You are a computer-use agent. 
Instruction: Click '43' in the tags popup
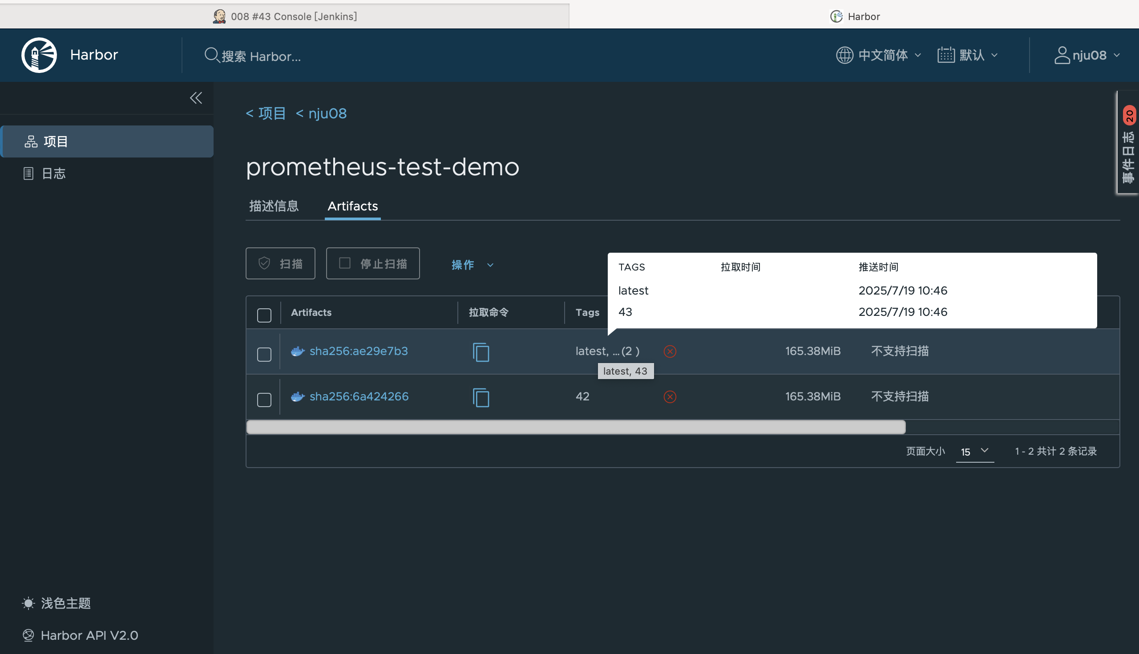point(625,312)
